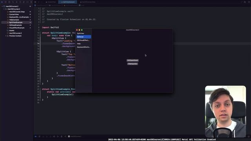Collapse the macOSCourseL2 group folder disclosure
Screen dimensions: 251x141
click(4, 9)
